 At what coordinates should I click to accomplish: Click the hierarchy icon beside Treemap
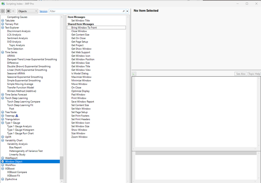pyautogui.click(x=16, y=116)
